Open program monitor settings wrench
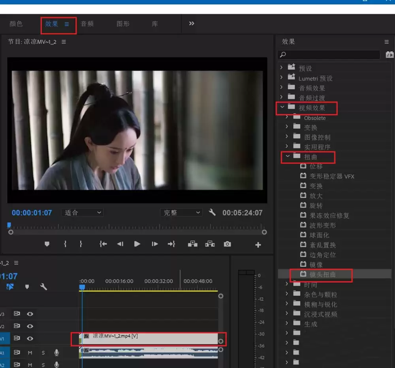This screenshot has width=395, height=368. click(212, 213)
